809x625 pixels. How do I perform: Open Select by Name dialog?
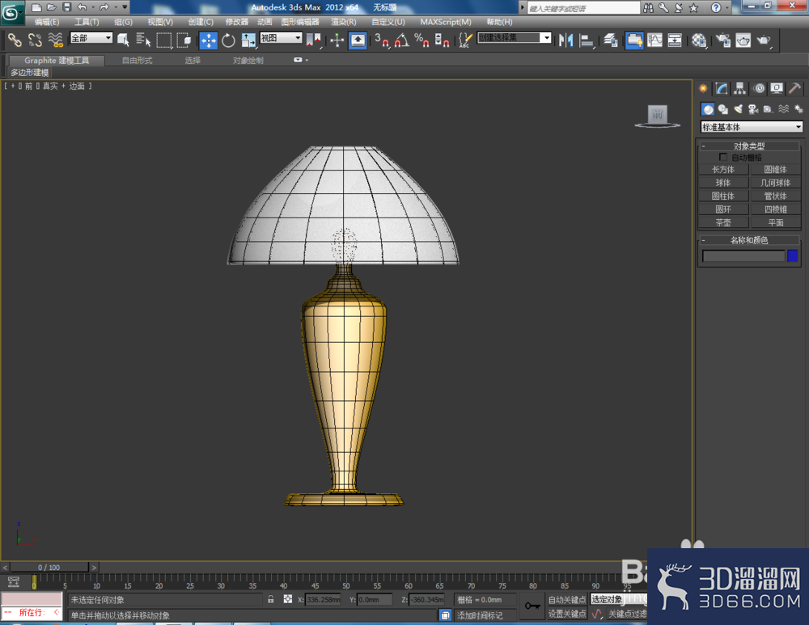[x=143, y=40]
